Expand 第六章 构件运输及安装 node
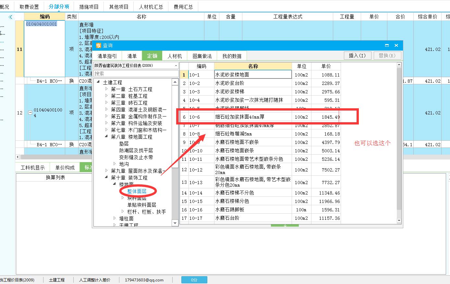The height and width of the screenshot is (284, 450). (106, 123)
